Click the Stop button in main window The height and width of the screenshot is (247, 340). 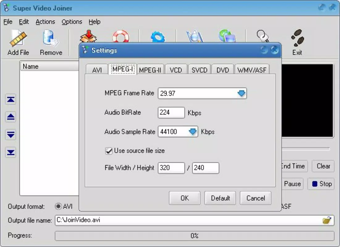click(321, 184)
